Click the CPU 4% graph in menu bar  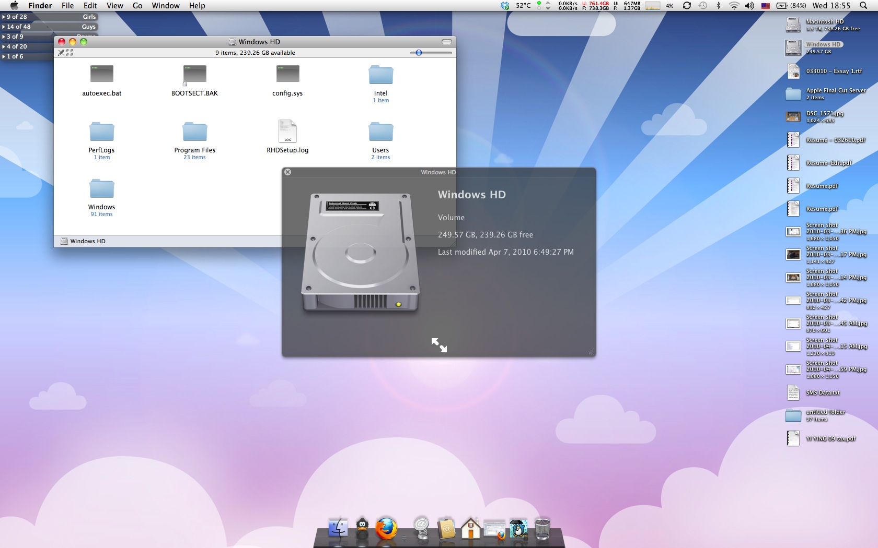tap(653, 6)
